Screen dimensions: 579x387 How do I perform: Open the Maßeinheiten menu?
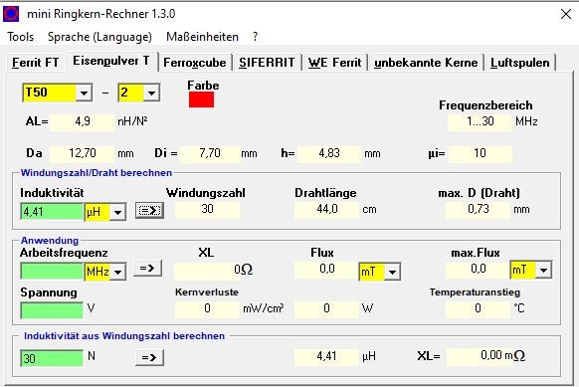pos(202,37)
